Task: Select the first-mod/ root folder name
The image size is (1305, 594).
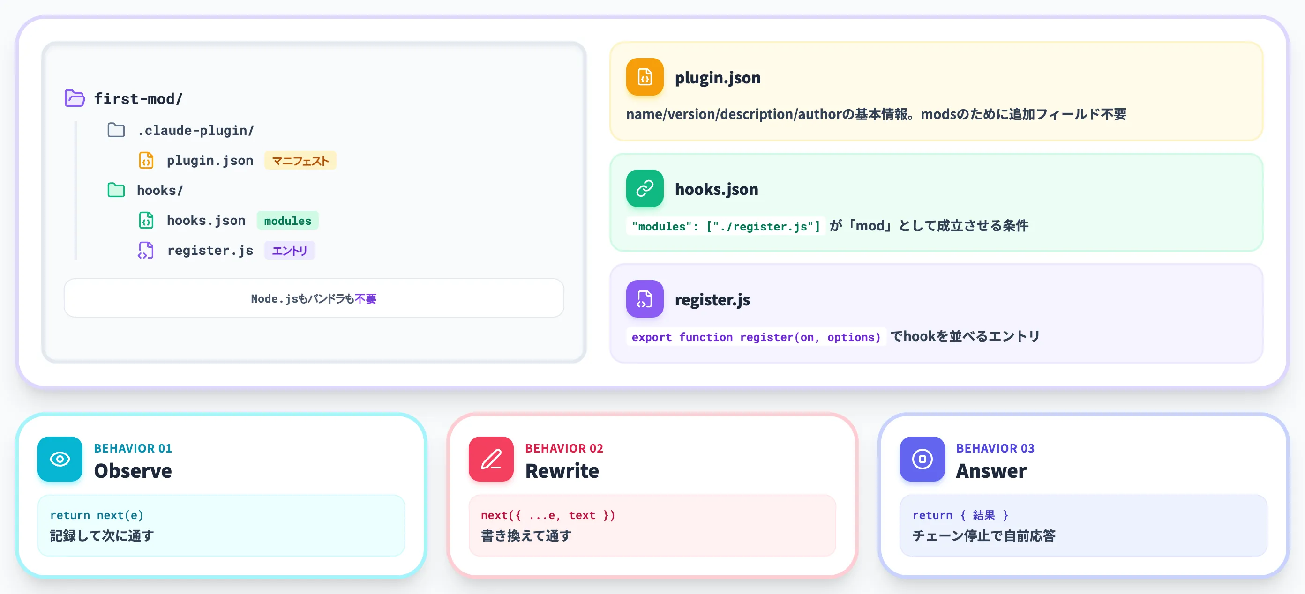Action: [x=138, y=98]
